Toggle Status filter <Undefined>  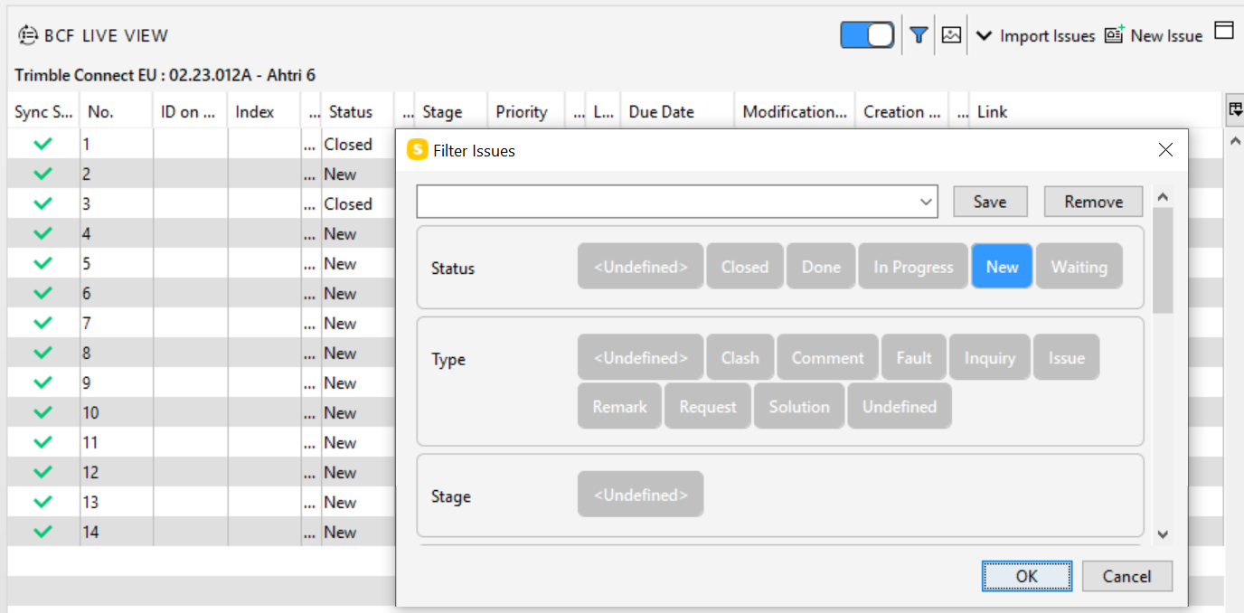pos(640,267)
